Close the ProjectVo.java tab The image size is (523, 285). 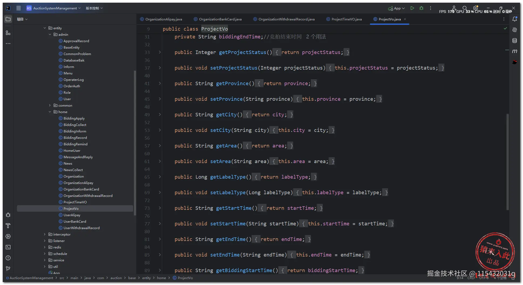405,19
